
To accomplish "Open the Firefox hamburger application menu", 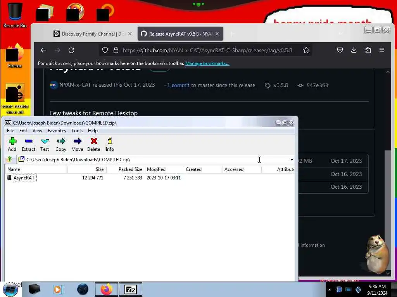I will (382, 50).
